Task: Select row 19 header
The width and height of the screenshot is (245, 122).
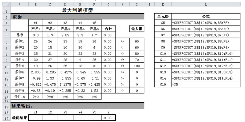Action: pyautogui.click(x=6, y=118)
